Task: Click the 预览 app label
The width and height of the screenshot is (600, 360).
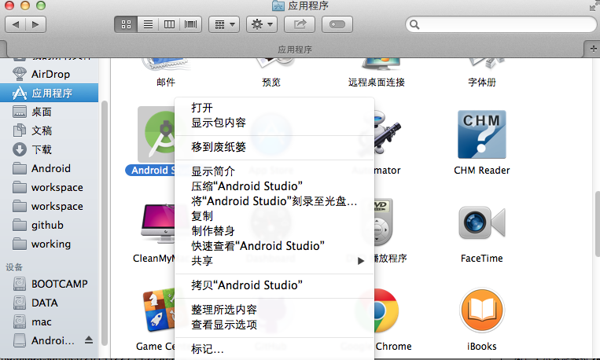Action: click(x=271, y=83)
